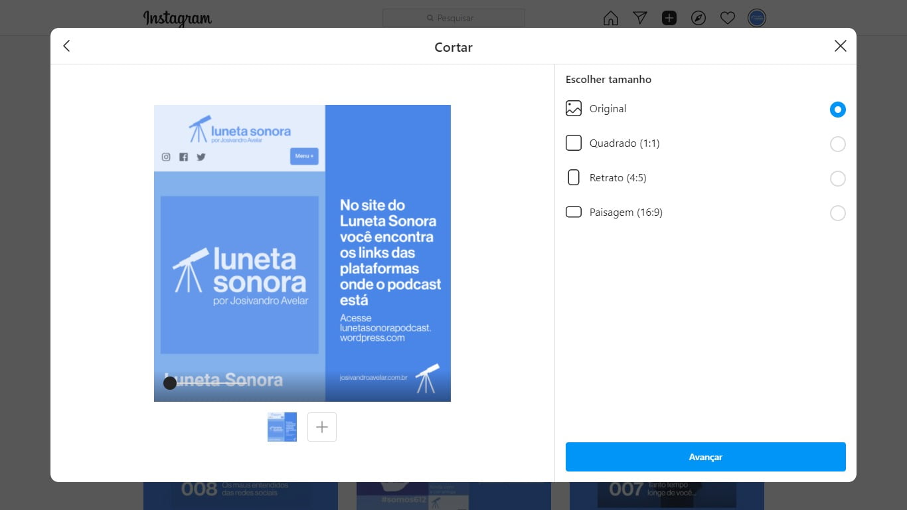Select the Original size radio button
This screenshot has width=907, height=510.
click(x=837, y=110)
